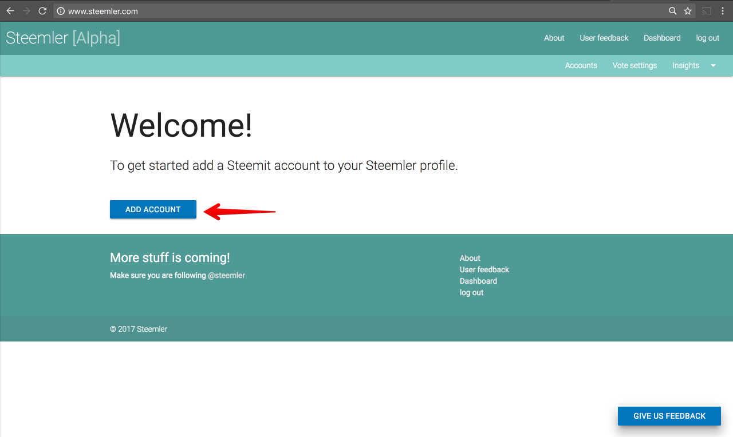Go back with the browser back arrow
Viewport: 733px width, 437px height.
tap(10, 11)
